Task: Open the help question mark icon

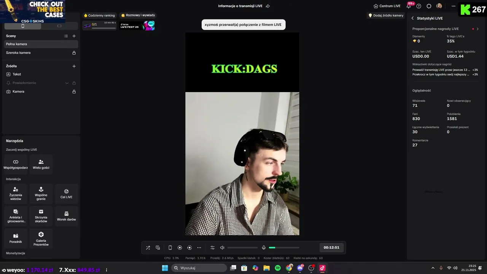Action: pos(419,6)
